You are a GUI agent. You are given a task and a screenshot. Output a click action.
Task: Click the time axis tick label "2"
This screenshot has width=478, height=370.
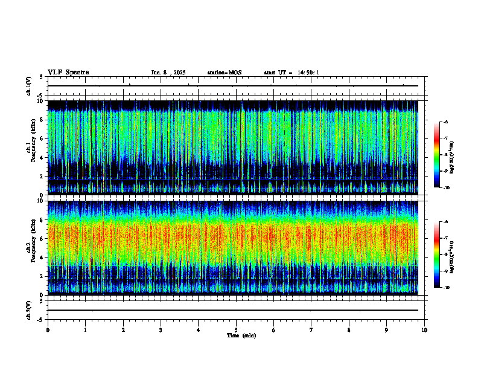click(x=123, y=330)
